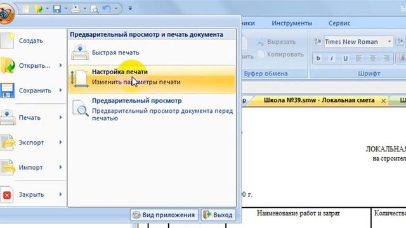Toggle italic formatting button

pyautogui.click(x=331, y=58)
